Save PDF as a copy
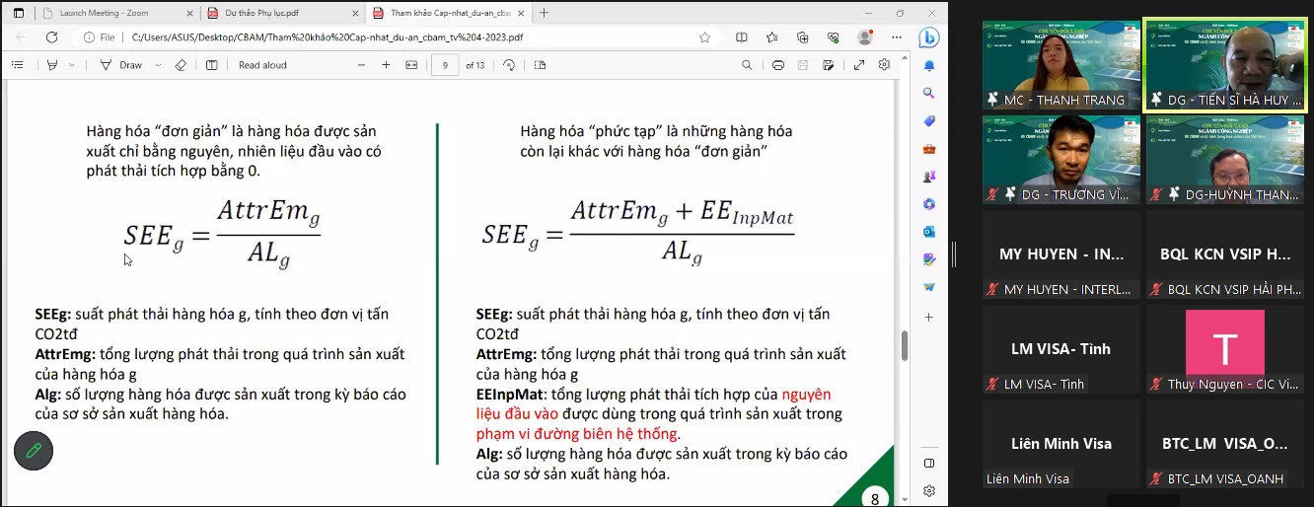The height and width of the screenshot is (507, 1314). pos(829,65)
